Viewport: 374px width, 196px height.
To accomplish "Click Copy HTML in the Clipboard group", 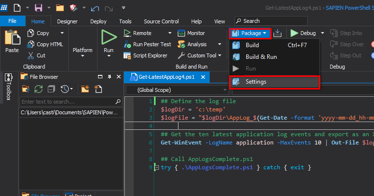I will [45, 44].
